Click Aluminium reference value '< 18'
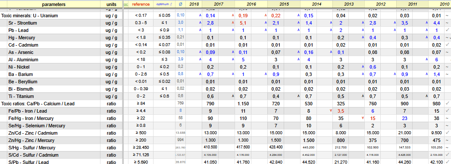Screen dimensions: 451x164 141,60
